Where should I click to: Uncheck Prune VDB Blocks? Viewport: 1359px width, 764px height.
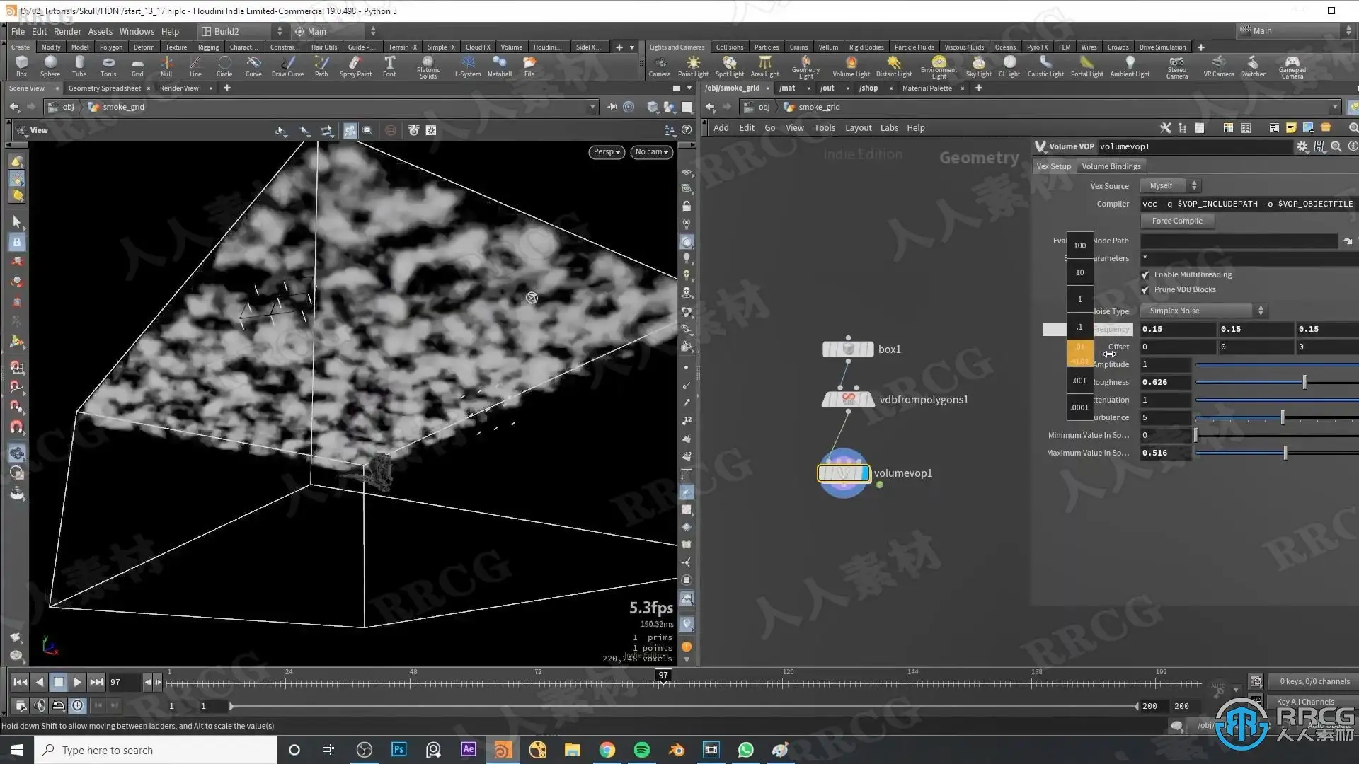pyautogui.click(x=1145, y=289)
